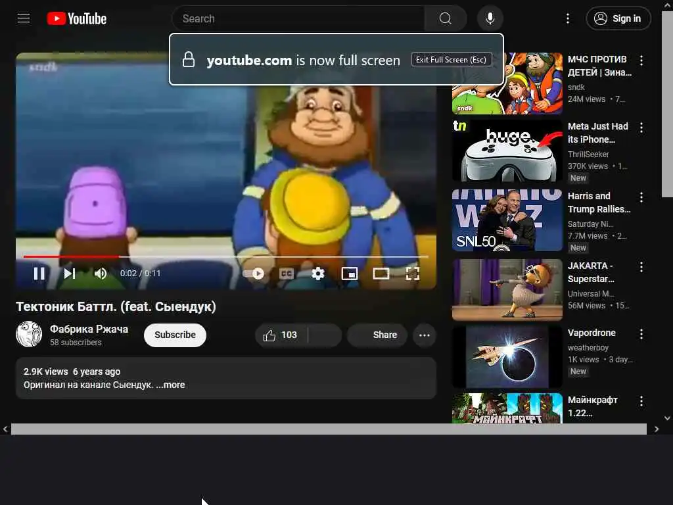
Task: Click horizontal scrollbar left arrow
Action: [x=5, y=429]
